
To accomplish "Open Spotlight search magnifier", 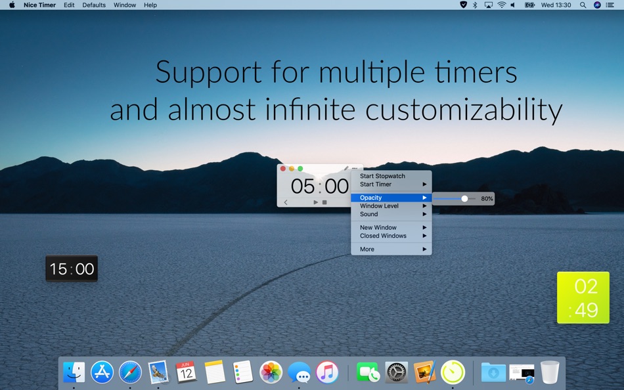I will point(583,5).
